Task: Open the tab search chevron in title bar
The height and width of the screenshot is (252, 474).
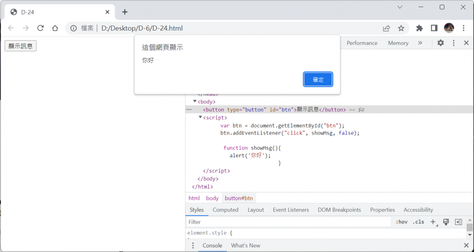Action: coord(399,7)
